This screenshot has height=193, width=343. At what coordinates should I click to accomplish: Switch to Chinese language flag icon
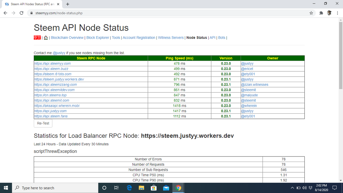click(37, 38)
